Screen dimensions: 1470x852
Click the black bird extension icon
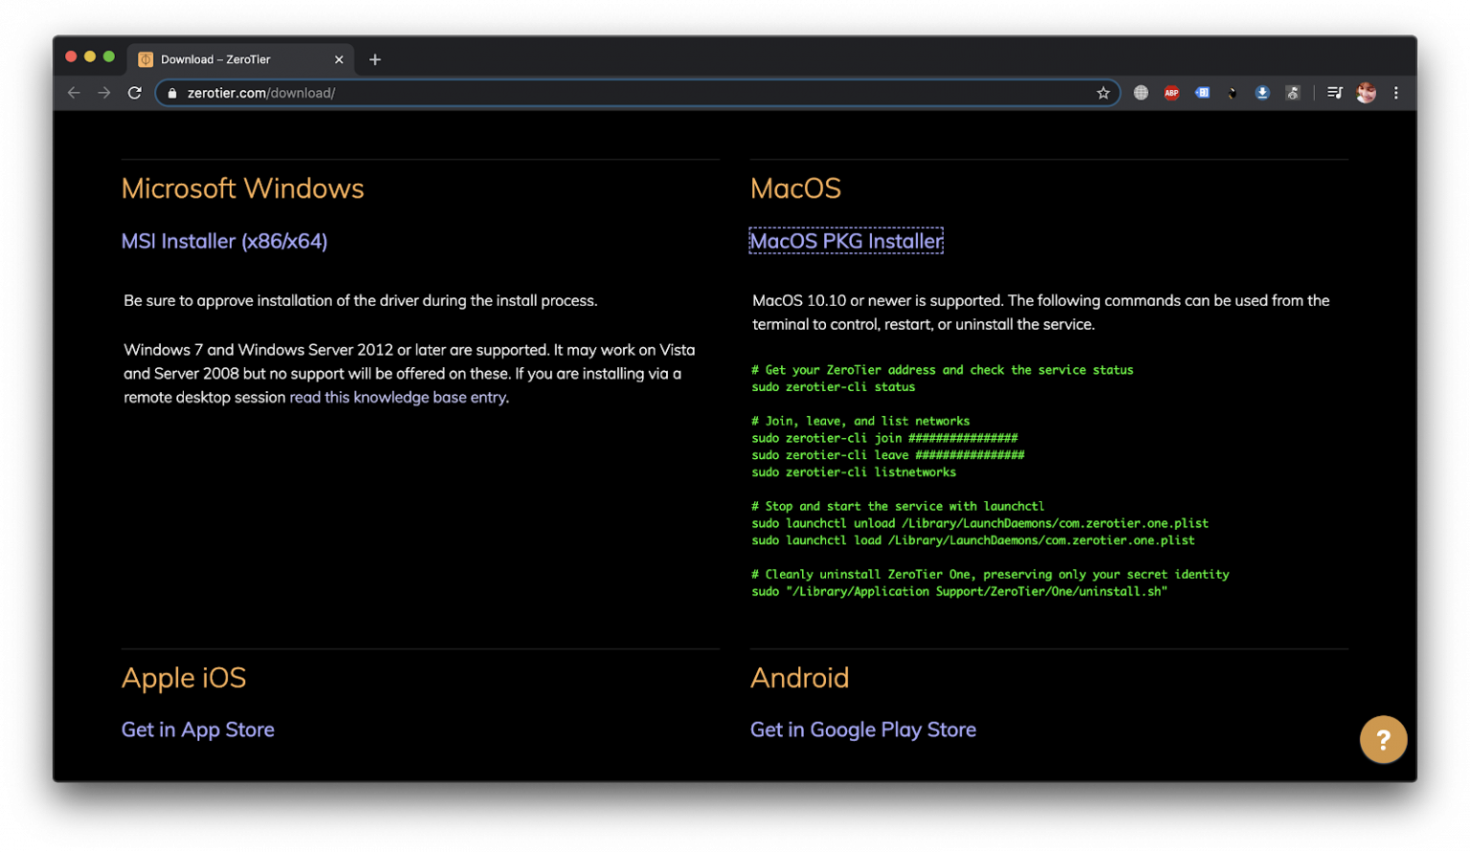click(x=1233, y=93)
